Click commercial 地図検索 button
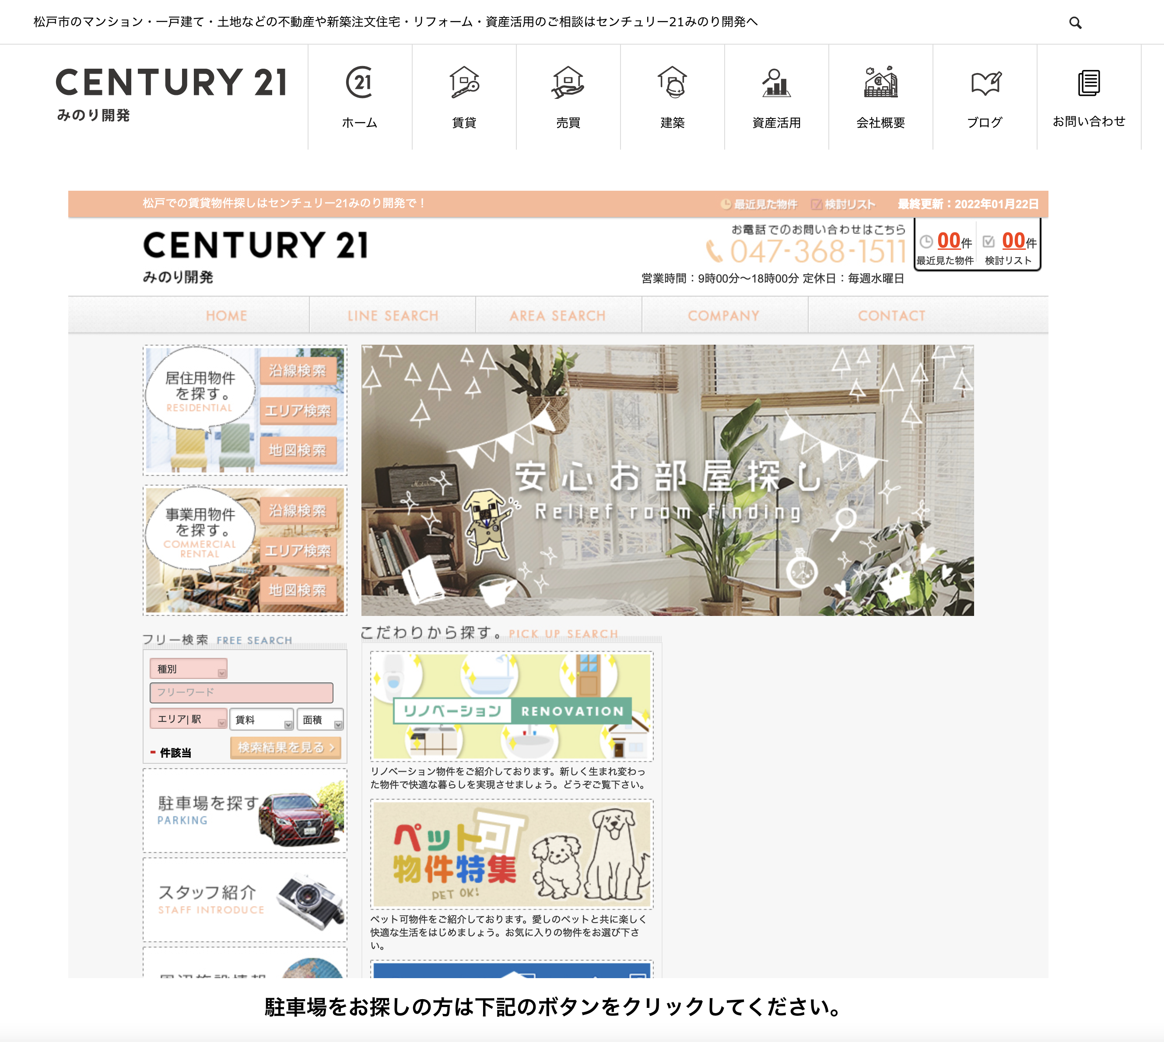Screen dimensions: 1164x1042 (x=298, y=590)
